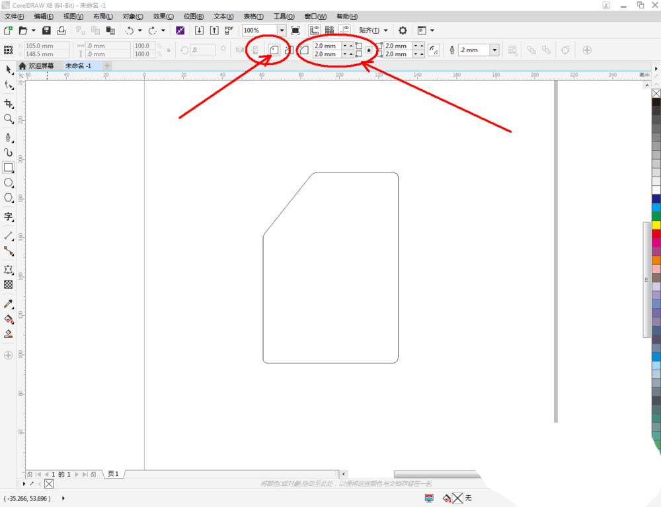Image resolution: width=661 pixels, height=507 pixels.
Task: Select the Ellipse tool
Action: click(9, 182)
